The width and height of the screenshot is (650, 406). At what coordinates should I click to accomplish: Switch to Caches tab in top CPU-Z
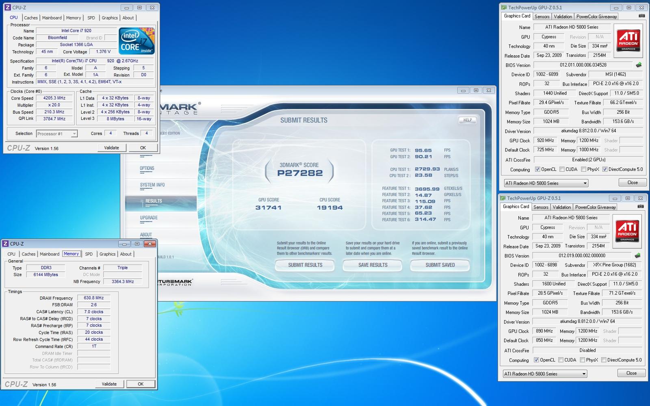click(31, 18)
